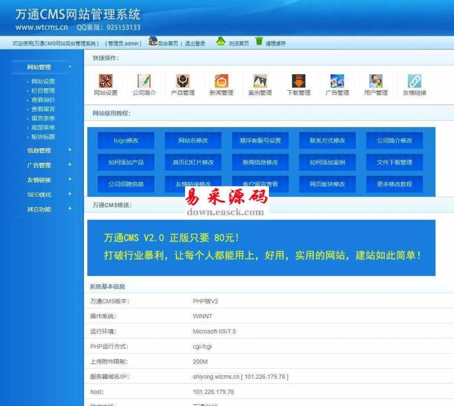This screenshot has height=406, width=454.
Task: Click the 万通CMS V2.0 promotion banner
Action: pos(261,248)
